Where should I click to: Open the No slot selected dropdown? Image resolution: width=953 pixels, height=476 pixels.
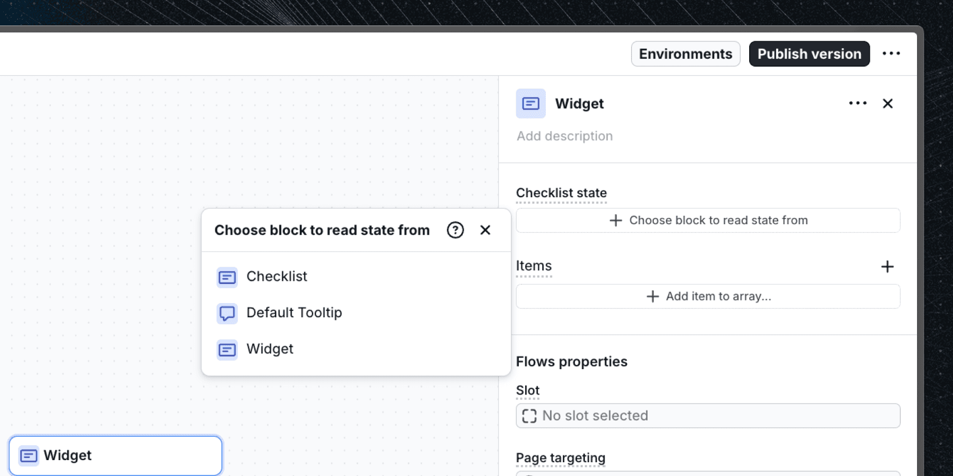(x=708, y=416)
